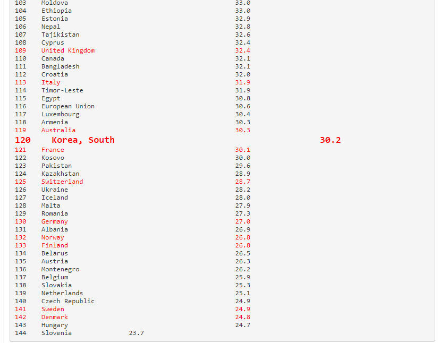Image resolution: width=440 pixels, height=343 pixels.
Task: Click the "Moldova" name at the top
Action: [x=55, y=3]
